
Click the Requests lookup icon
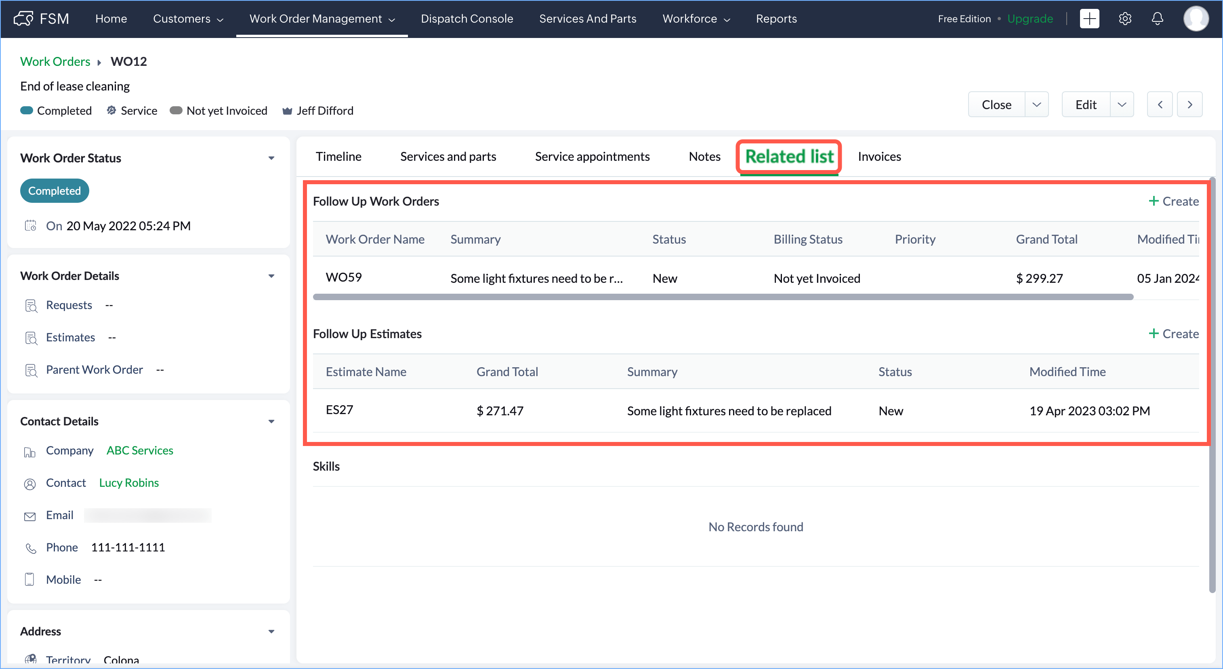click(31, 306)
